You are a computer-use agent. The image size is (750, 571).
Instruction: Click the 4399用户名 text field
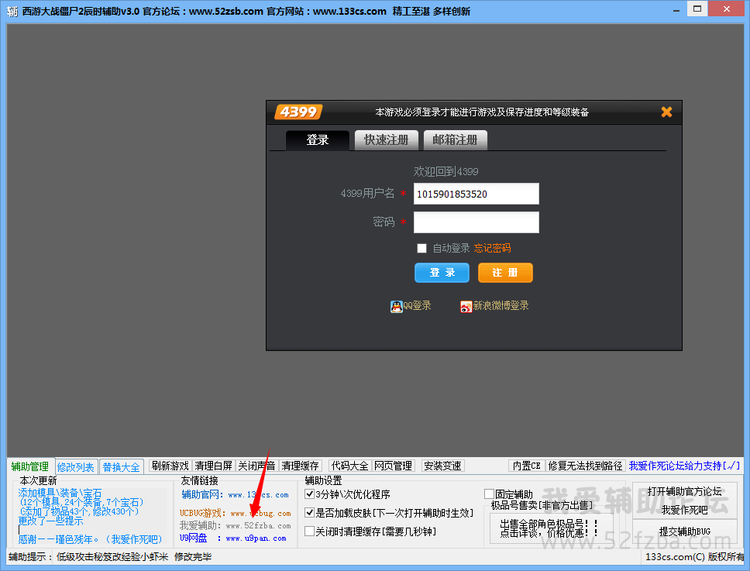coord(476,194)
